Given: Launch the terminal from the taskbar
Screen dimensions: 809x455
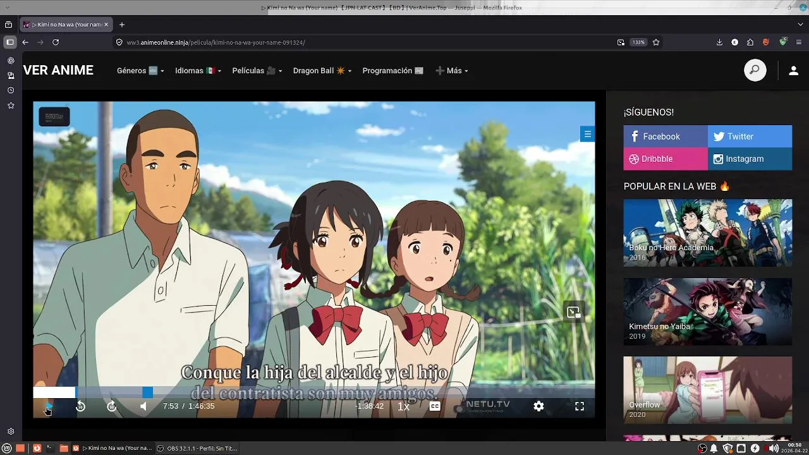Looking at the screenshot, I should click(50, 448).
